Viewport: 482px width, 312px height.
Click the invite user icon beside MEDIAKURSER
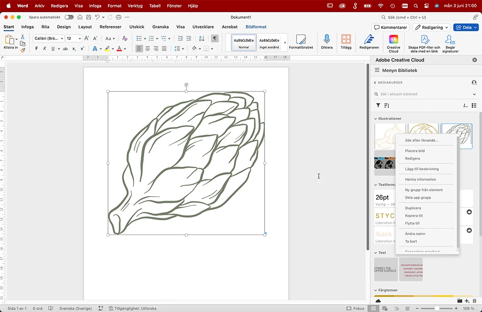coord(474,82)
